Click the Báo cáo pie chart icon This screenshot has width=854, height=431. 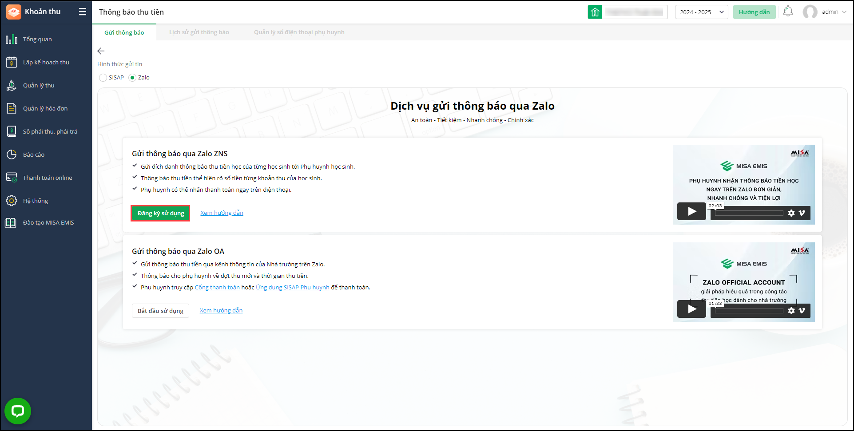(12, 154)
